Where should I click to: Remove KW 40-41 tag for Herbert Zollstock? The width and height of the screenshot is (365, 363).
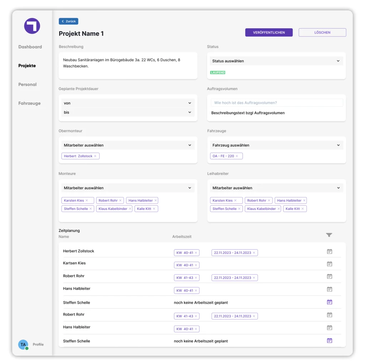click(196, 253)
